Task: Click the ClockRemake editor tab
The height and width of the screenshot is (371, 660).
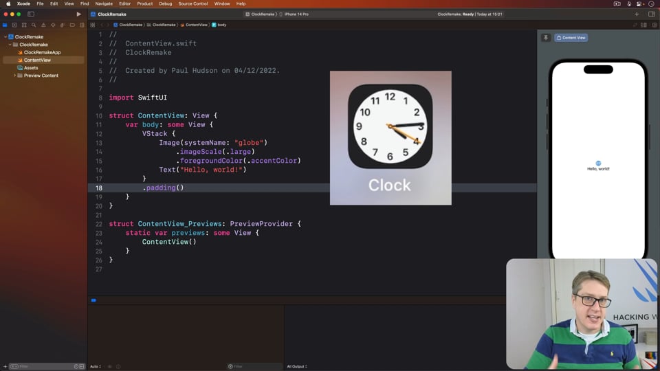Action: 109,14
